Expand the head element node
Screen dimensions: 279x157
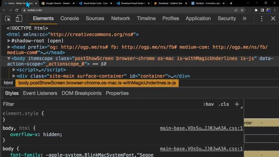(9, 47)
